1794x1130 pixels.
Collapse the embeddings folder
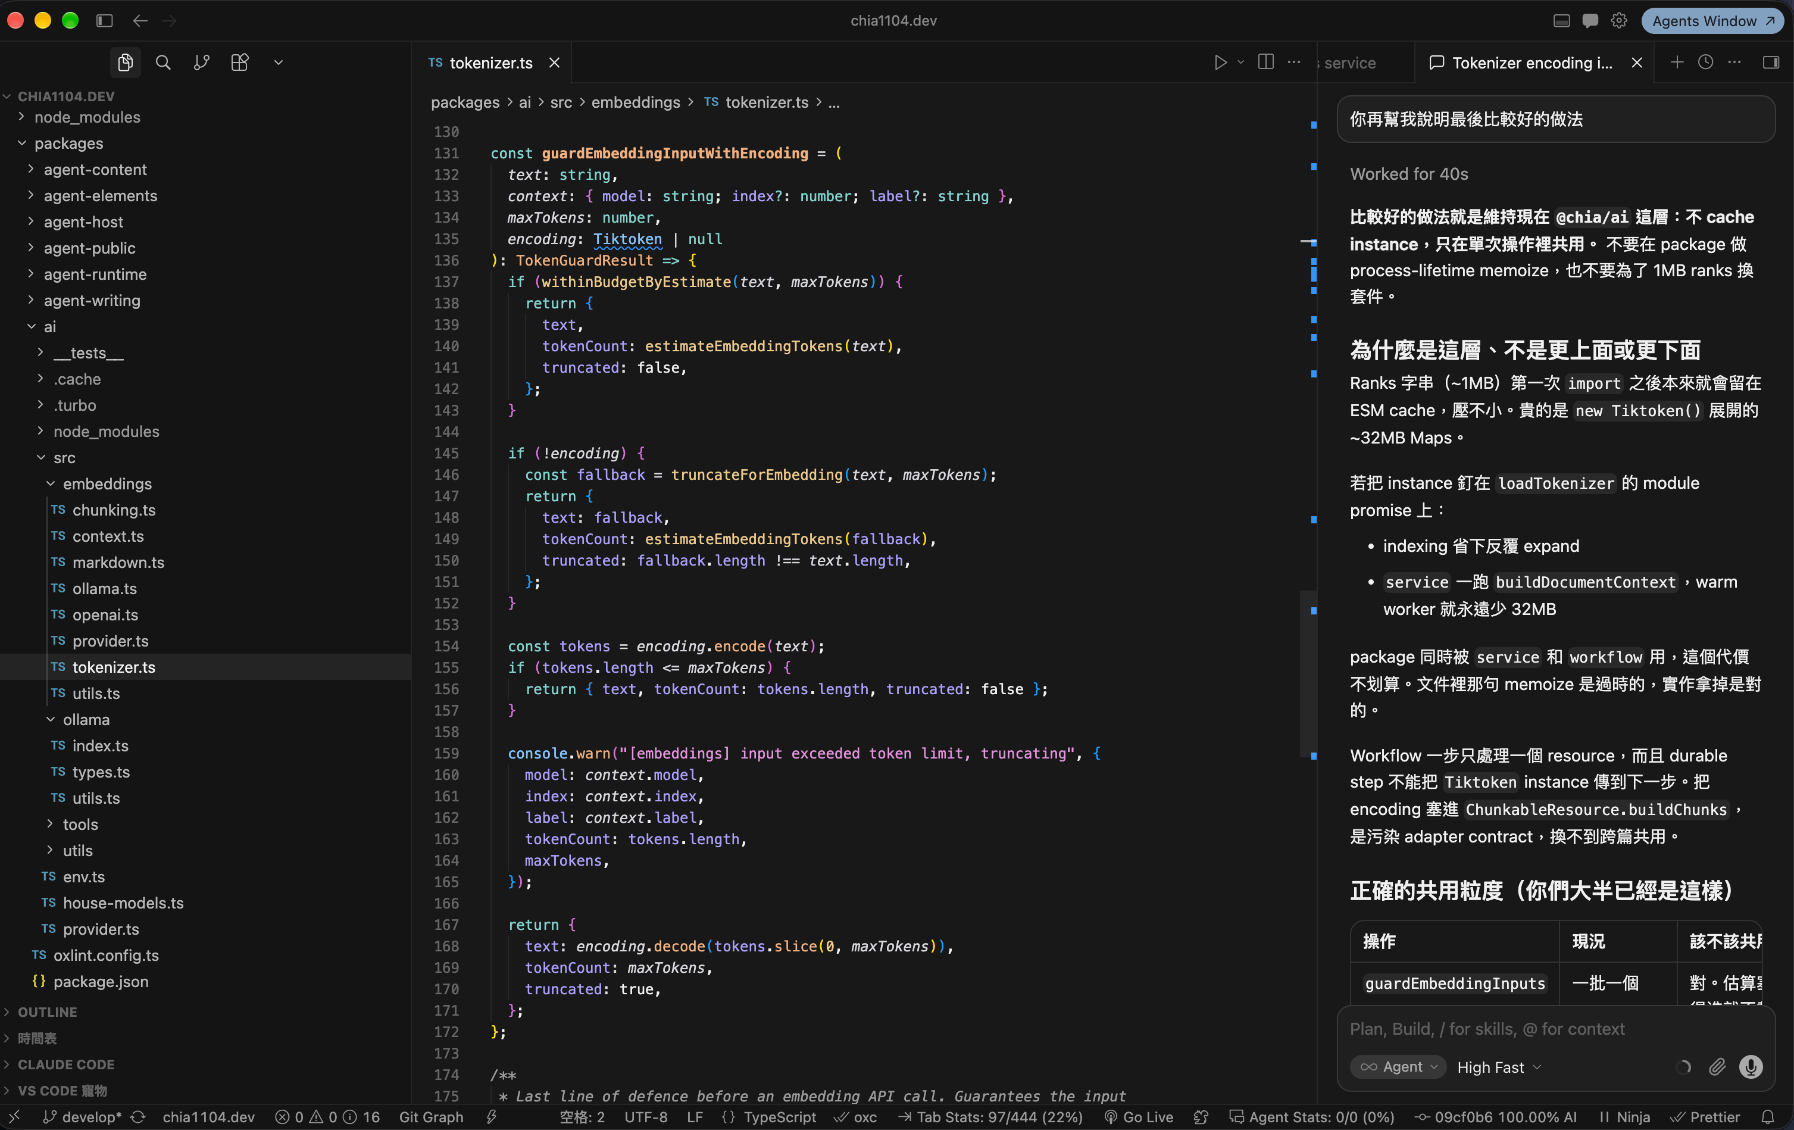click(x=107, y=483)
